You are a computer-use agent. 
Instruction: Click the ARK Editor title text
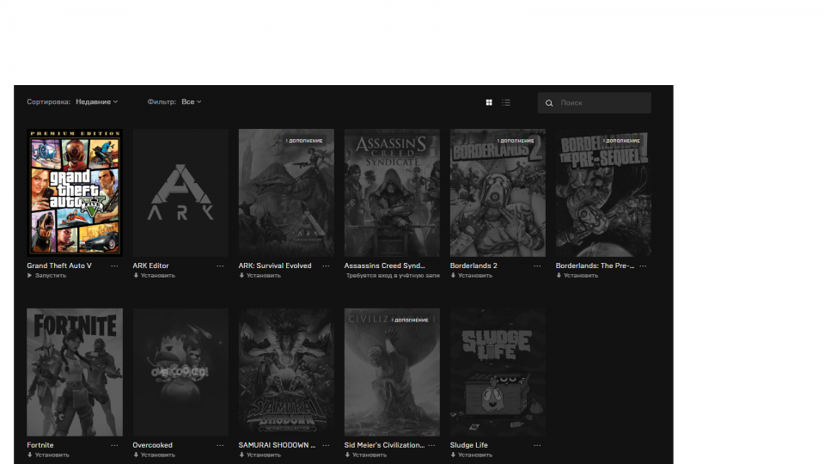pos(150,266)
